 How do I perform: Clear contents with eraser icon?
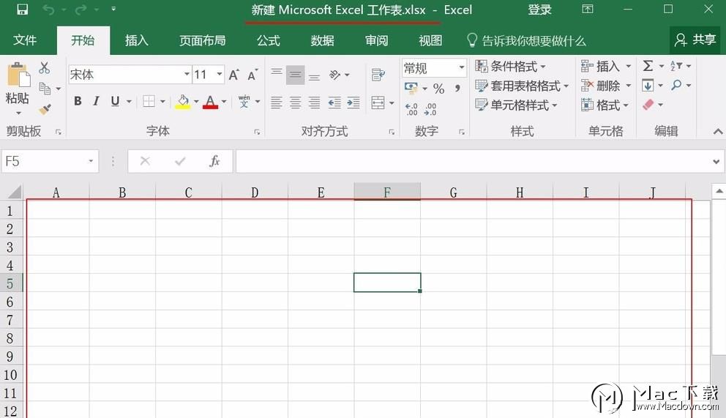point(648,105)
